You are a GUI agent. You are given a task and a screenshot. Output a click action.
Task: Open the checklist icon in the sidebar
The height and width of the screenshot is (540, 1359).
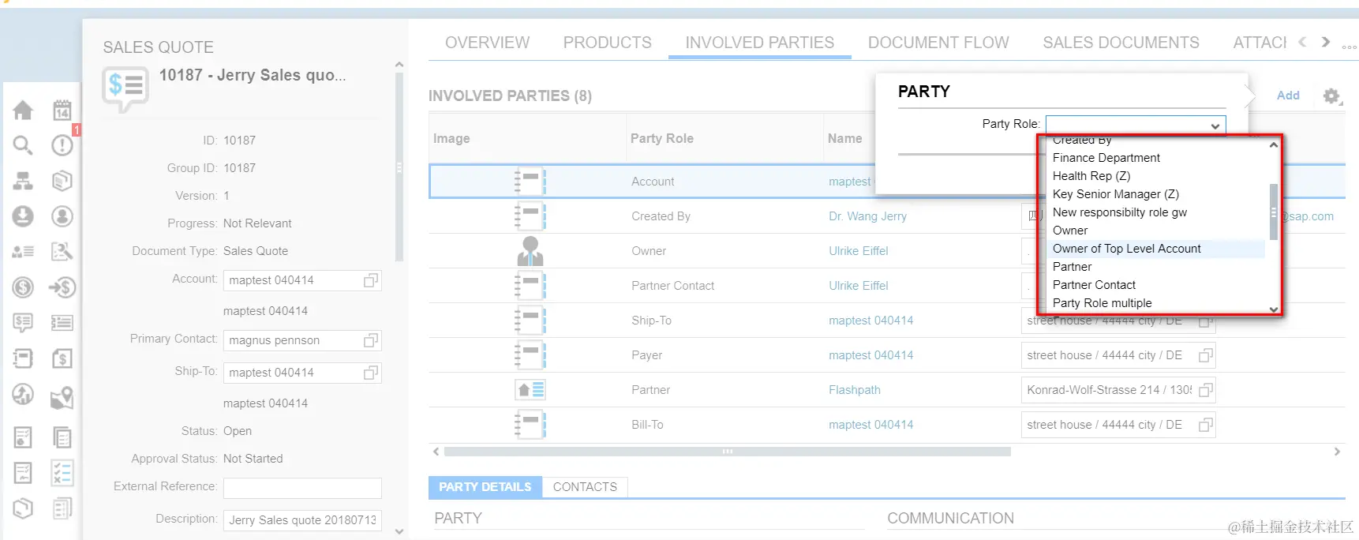pos(62,473)
